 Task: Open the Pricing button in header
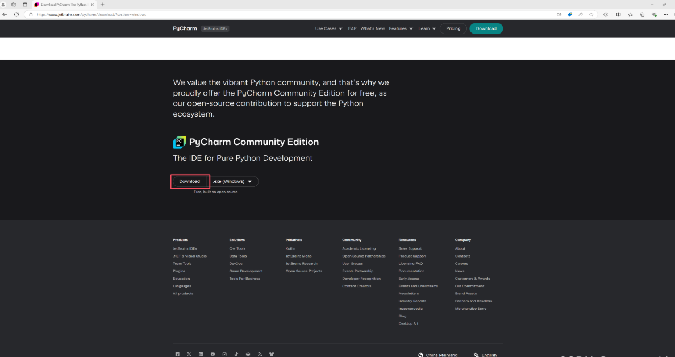pyautogui.click(x=453, y=28)
